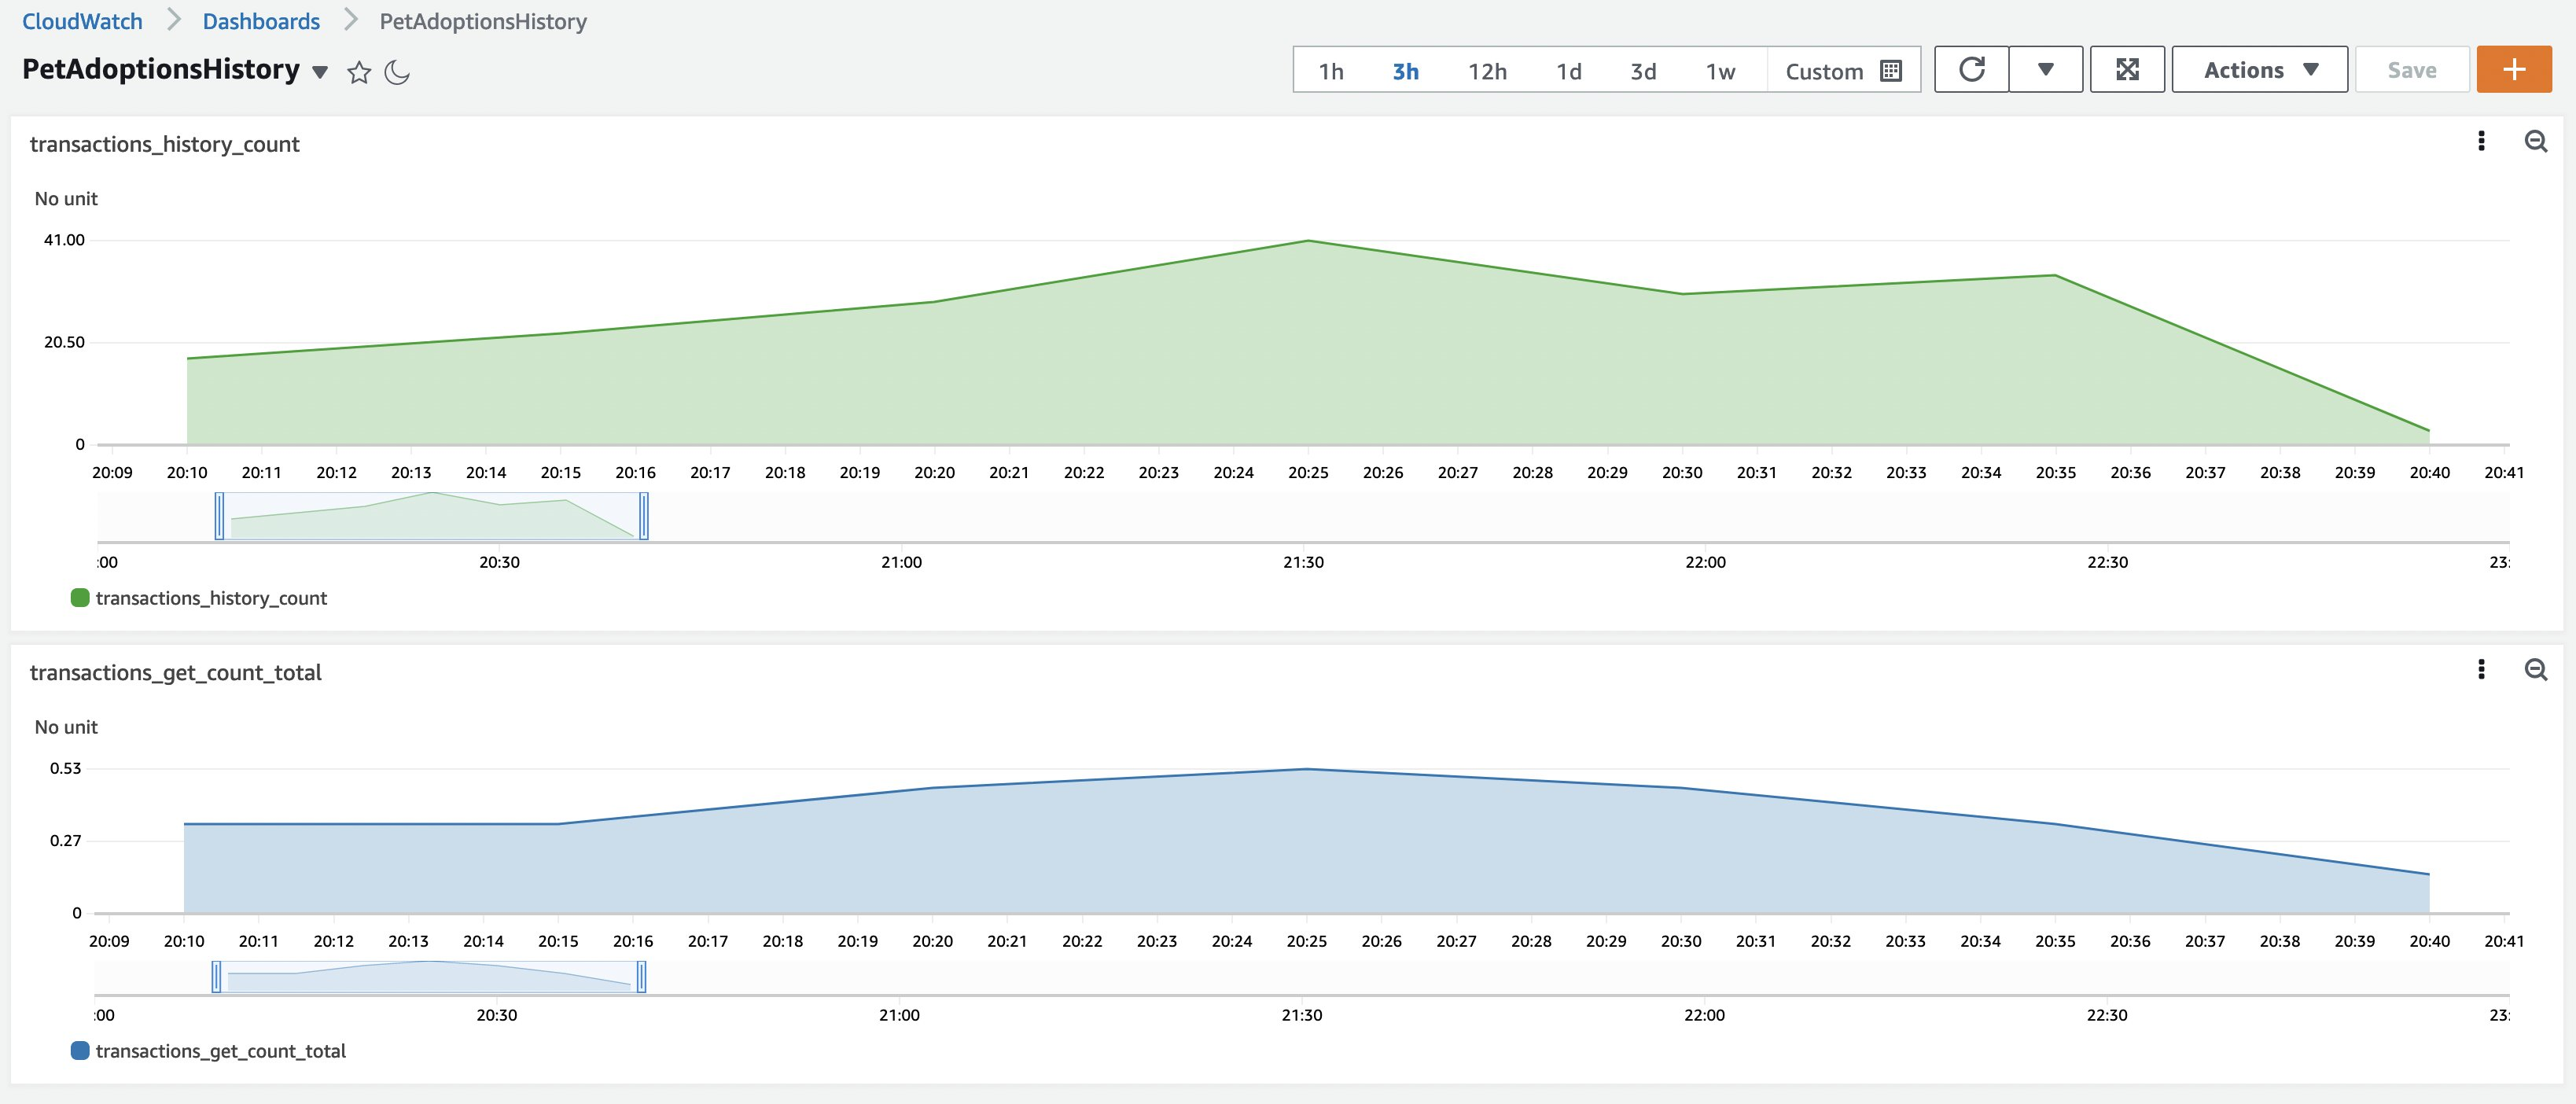Toggle dark mode with the moon icon
This screenshot has width=2576, height=1104.
click(398, 71)
